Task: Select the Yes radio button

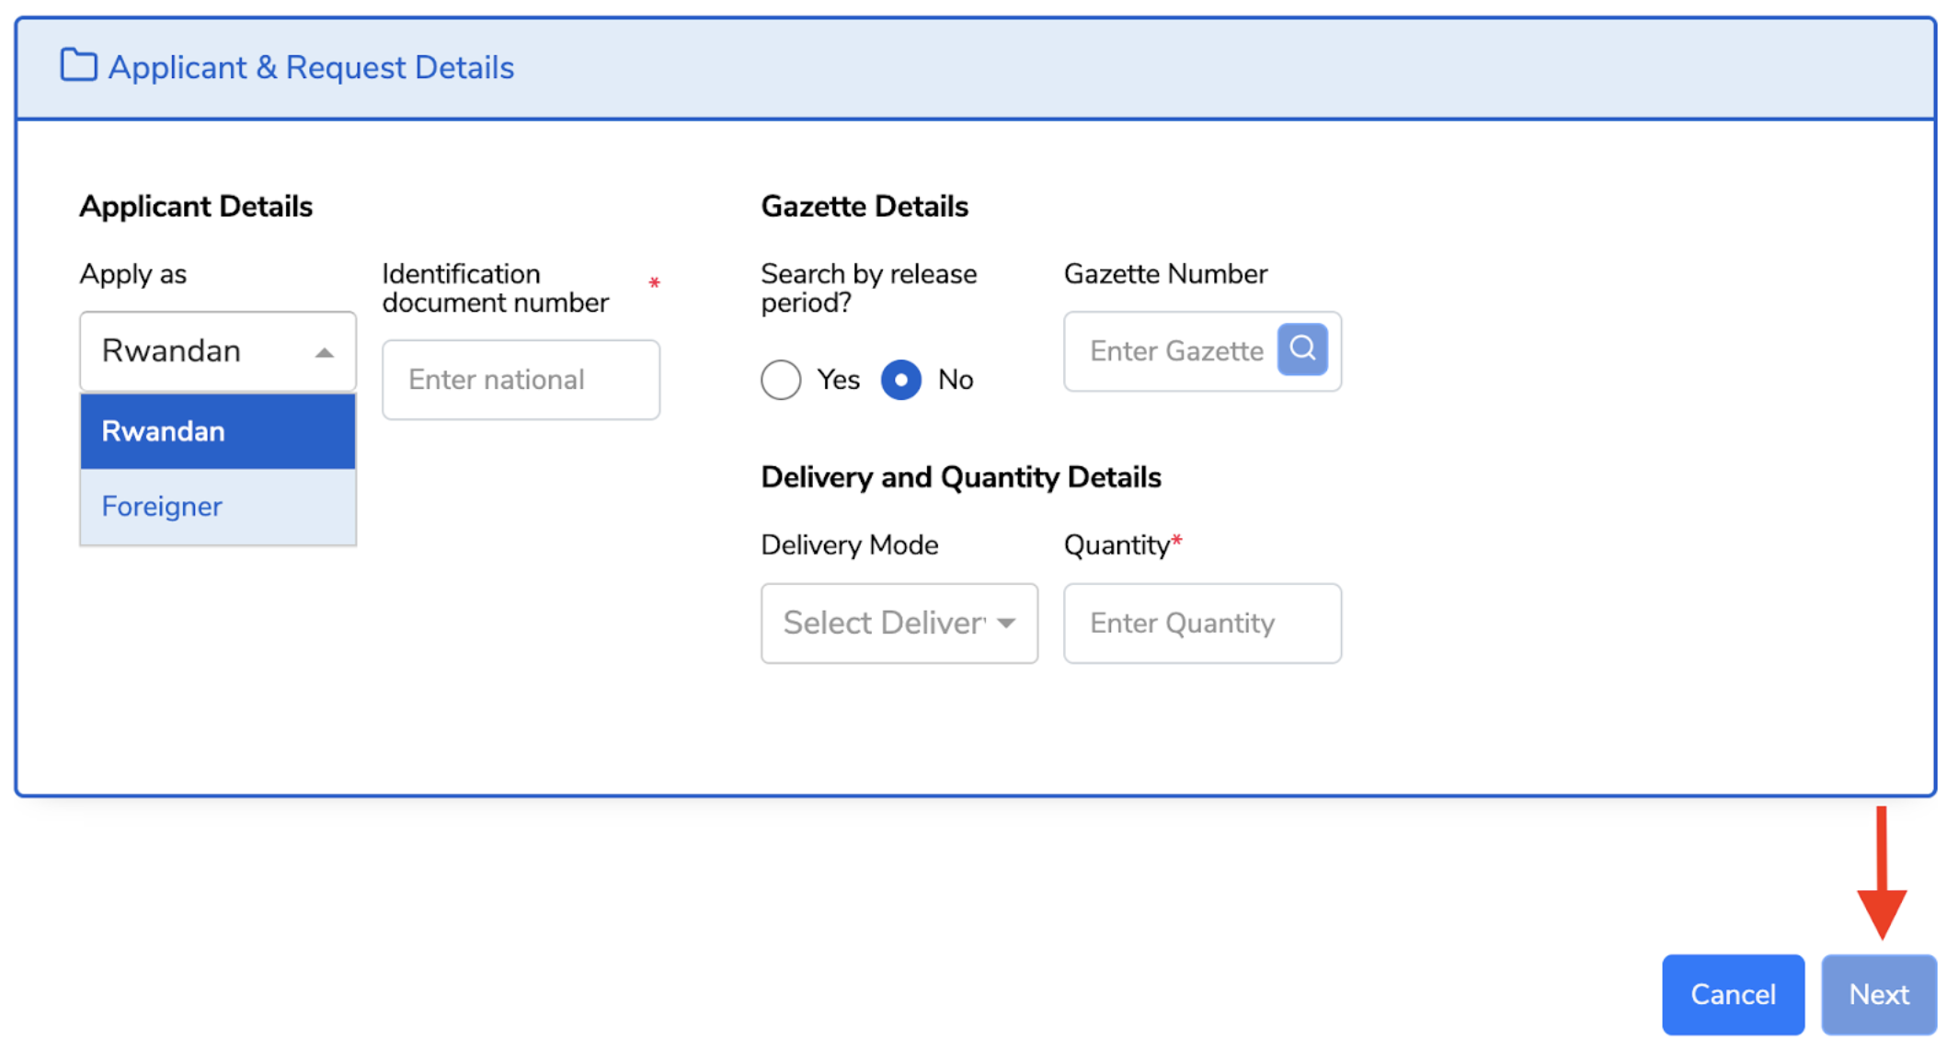Action: pos(781,380)
